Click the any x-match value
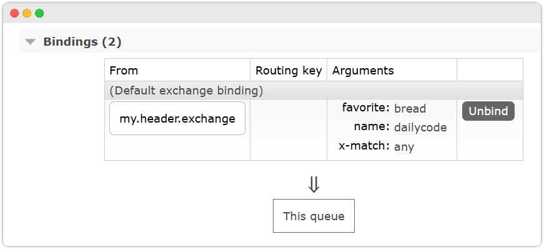 [x=404, y=148]
